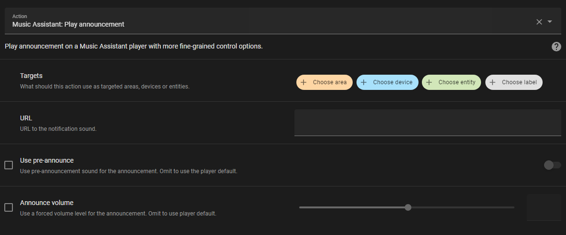Screen dimensions: 566x235
Task: Focus the URL notification sound field
Action: [x=427, y=123]
